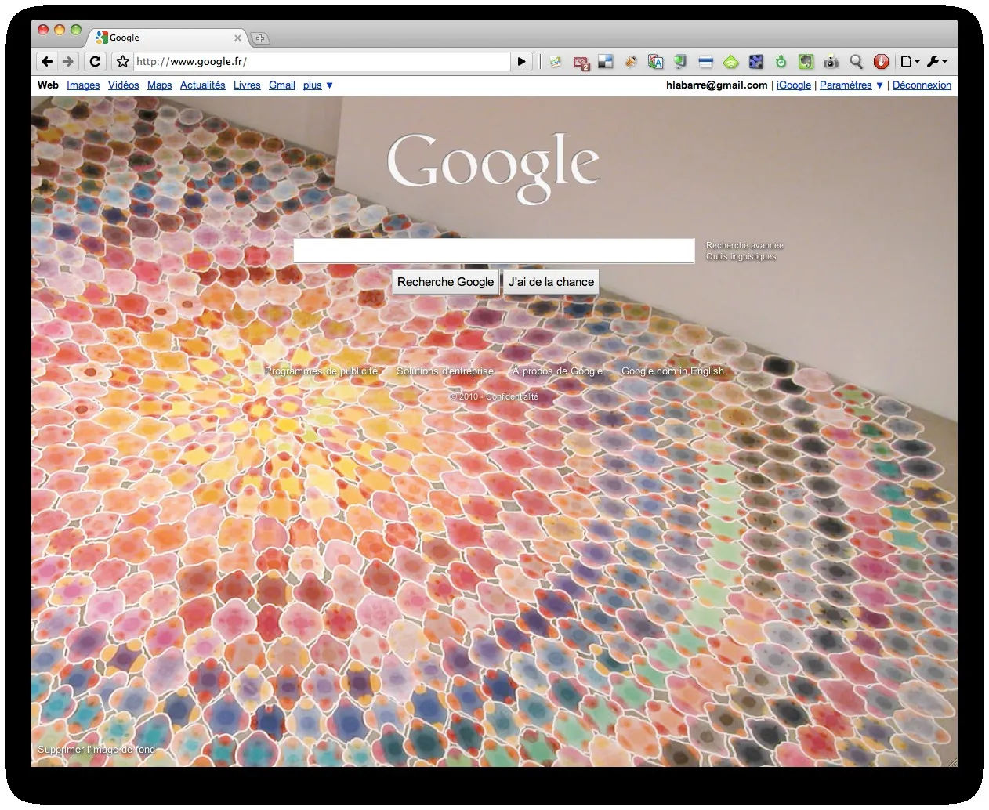Click the address bar with google.fr URL

pos(321,62)
